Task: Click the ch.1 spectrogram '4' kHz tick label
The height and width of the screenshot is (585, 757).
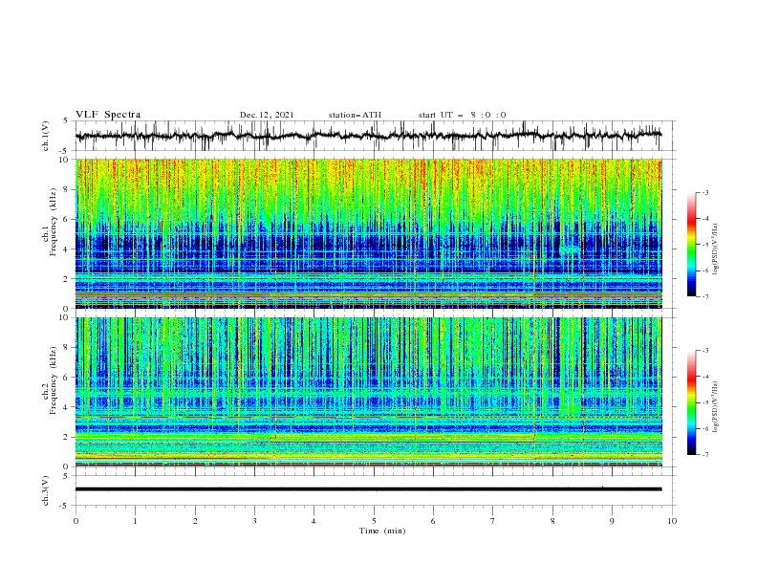Action: pos(67,249)
